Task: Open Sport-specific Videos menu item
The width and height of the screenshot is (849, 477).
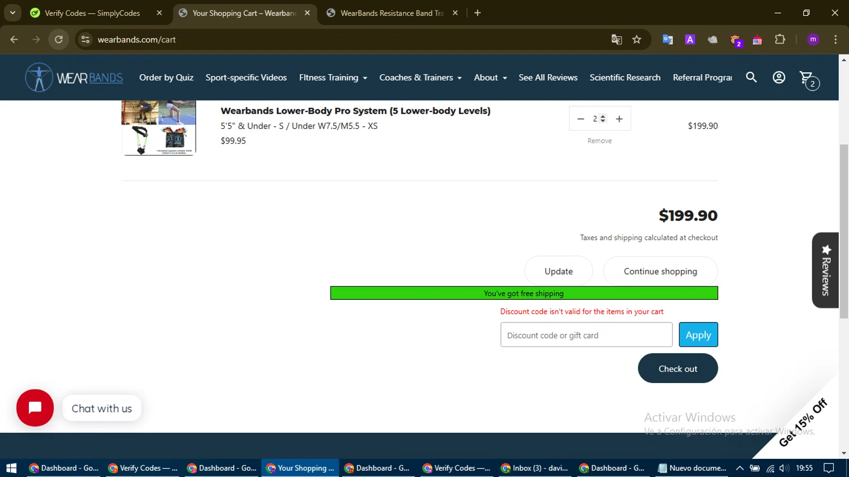Action: (246, 78)
